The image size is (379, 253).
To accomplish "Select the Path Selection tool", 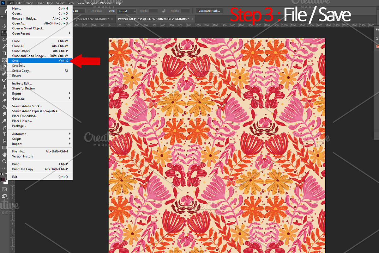I will 4,141.
